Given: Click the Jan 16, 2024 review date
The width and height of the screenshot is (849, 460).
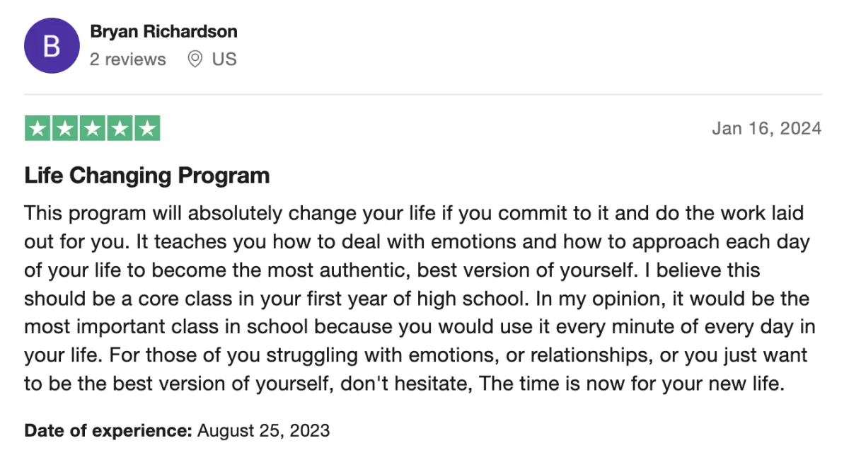Looking at the screenshot, I should [766, 128].
